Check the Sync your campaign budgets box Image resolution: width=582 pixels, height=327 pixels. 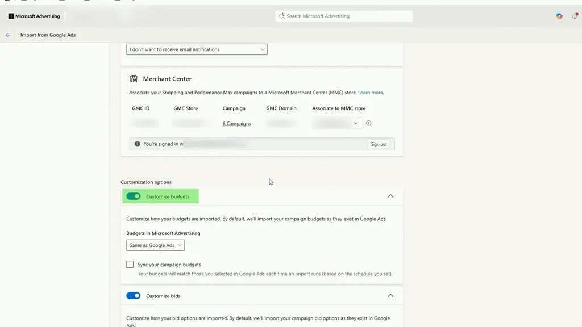click(x=130, y=265)
